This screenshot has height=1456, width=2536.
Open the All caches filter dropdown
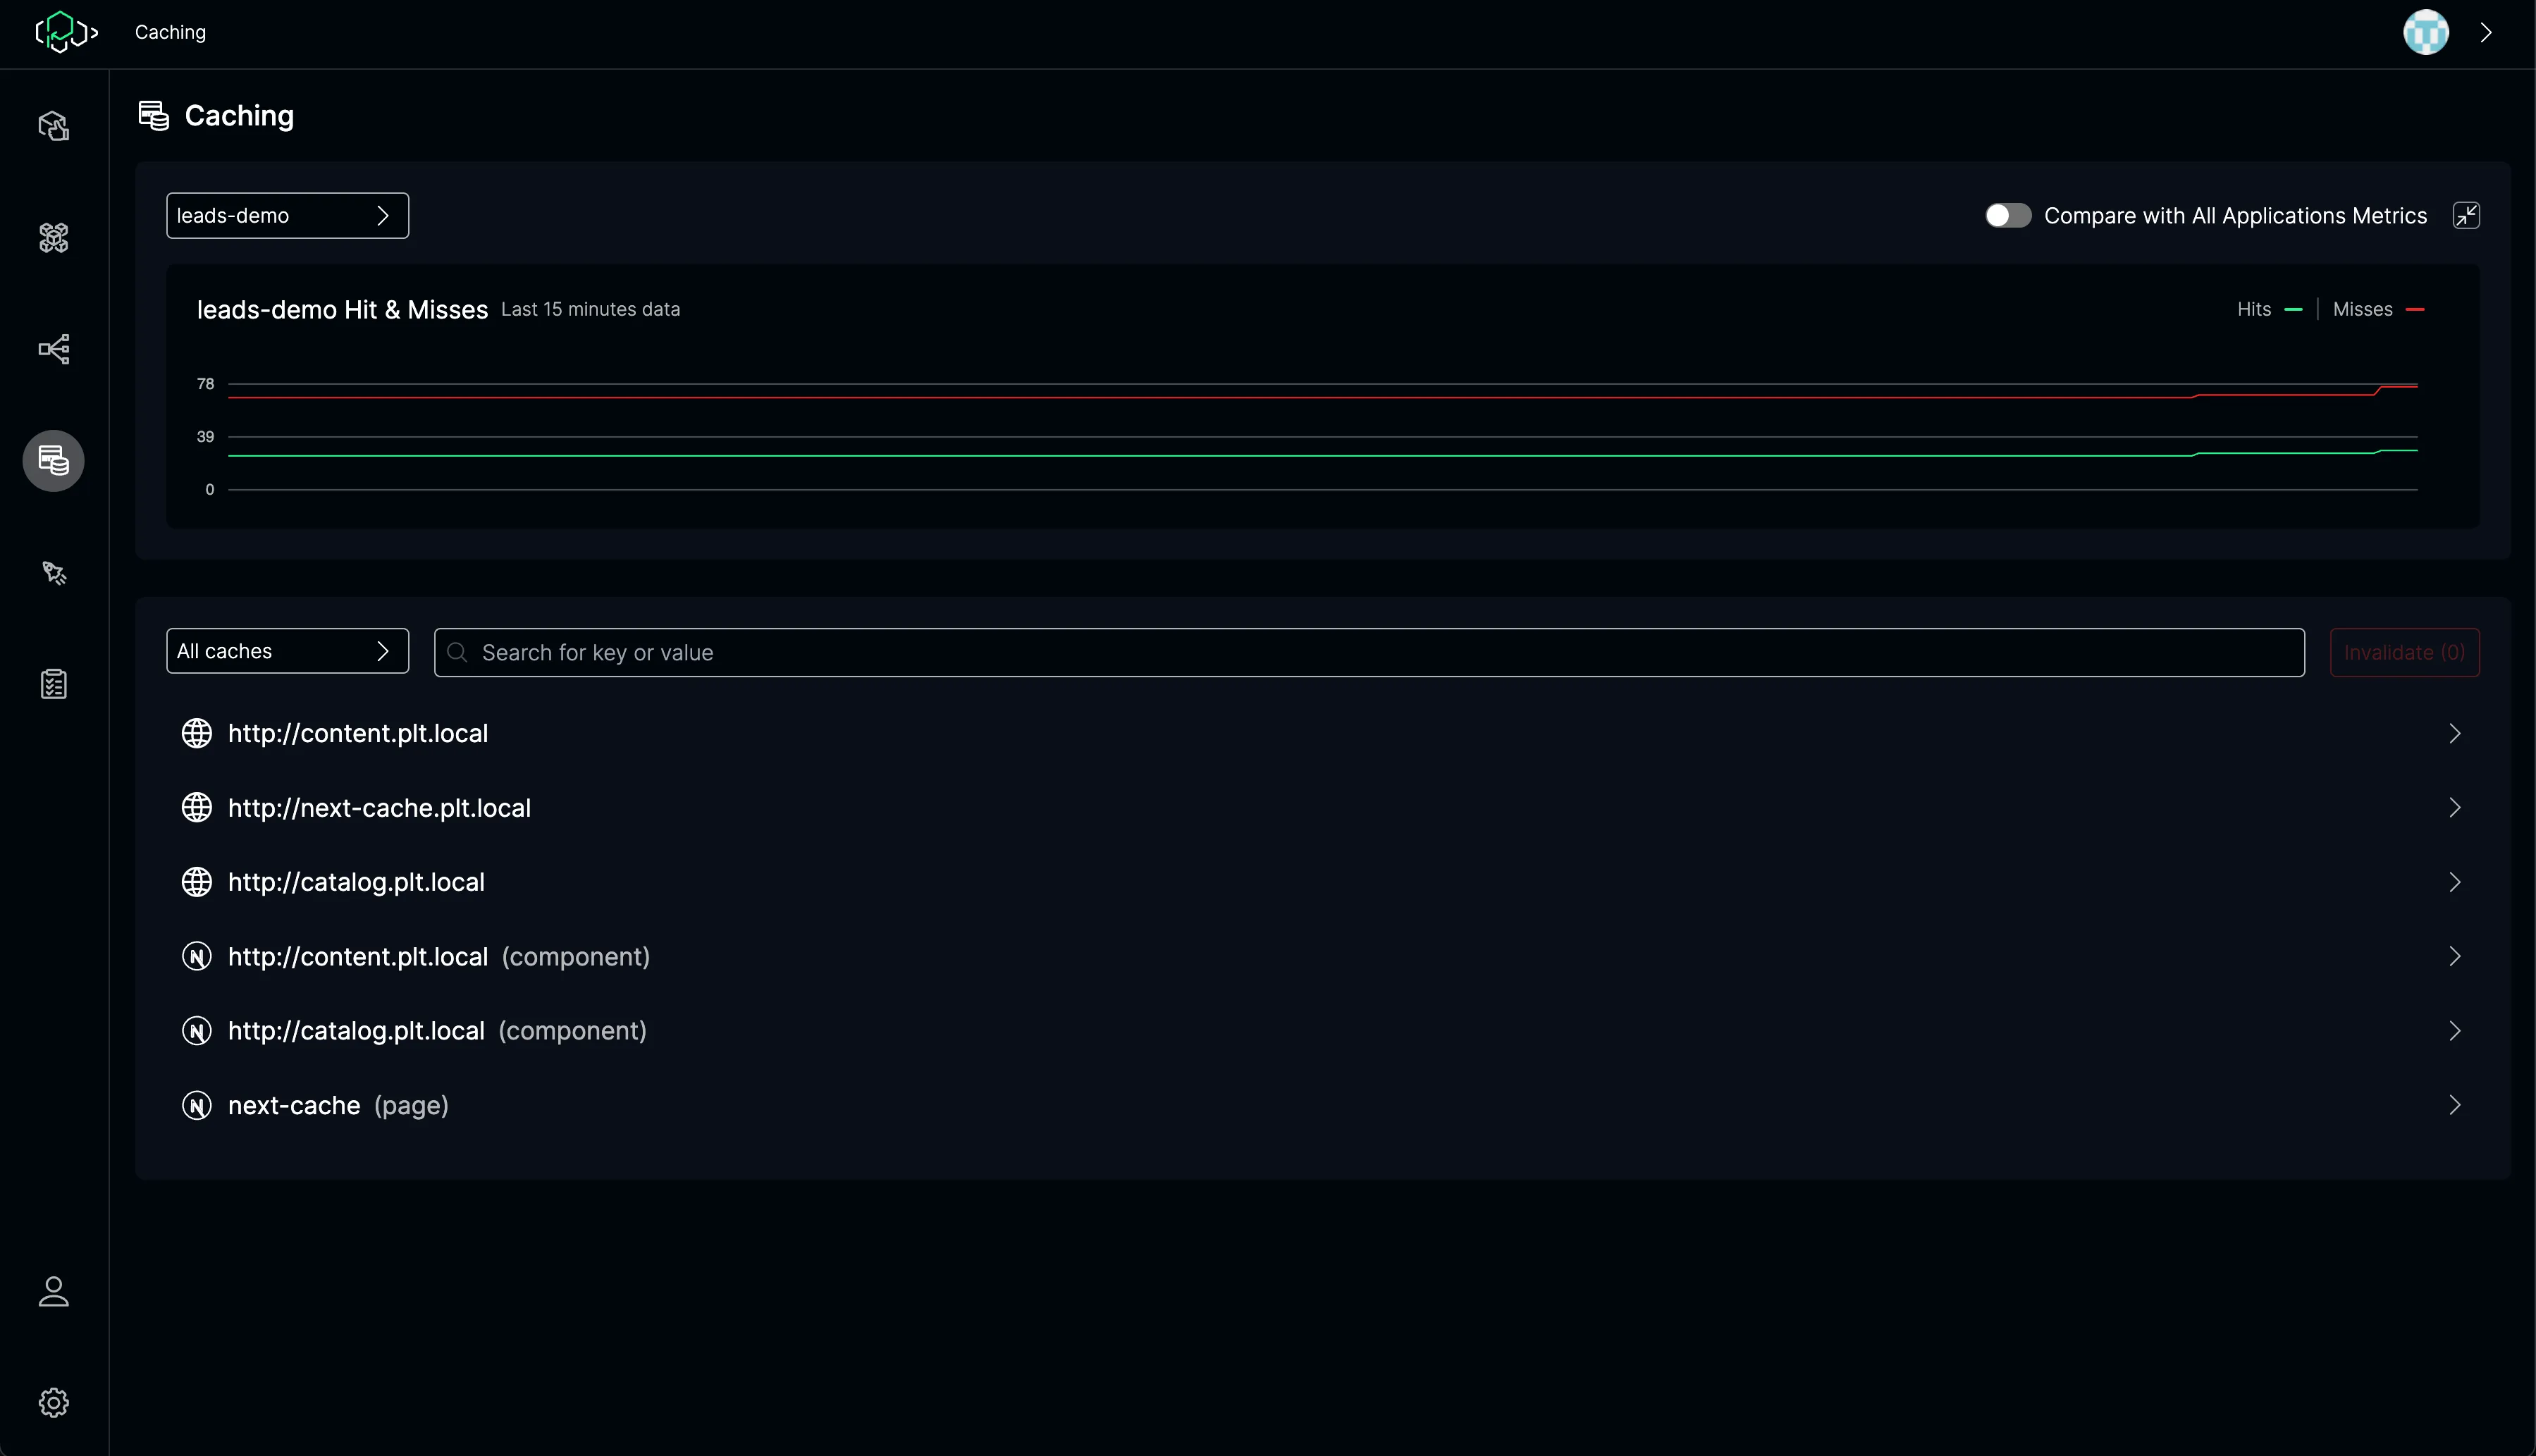point(287,652)
